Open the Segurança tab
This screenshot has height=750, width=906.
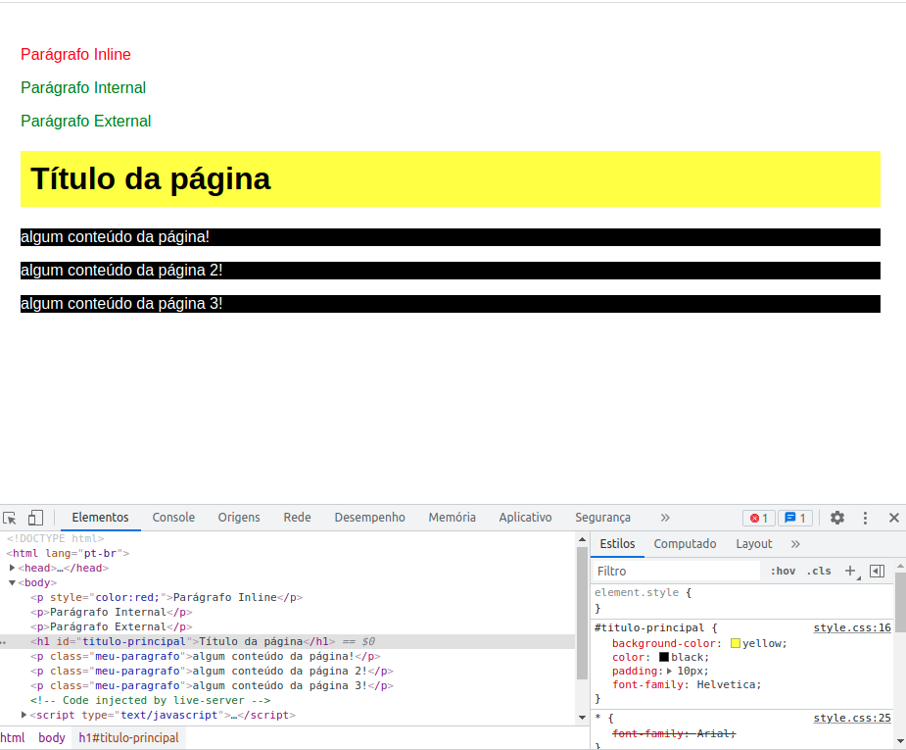pos(602,518)
